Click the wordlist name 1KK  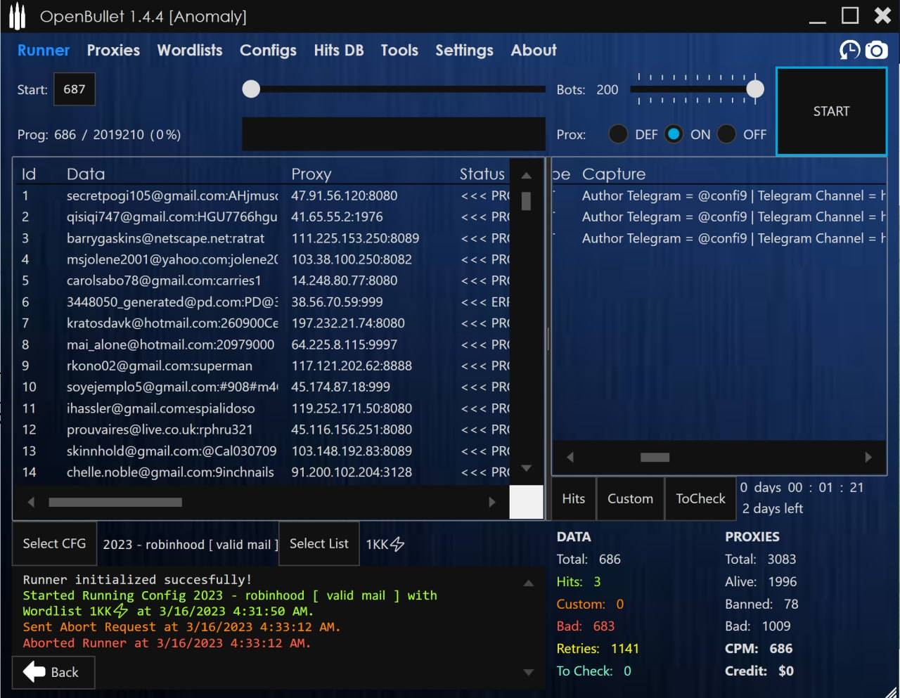point(385,544)
